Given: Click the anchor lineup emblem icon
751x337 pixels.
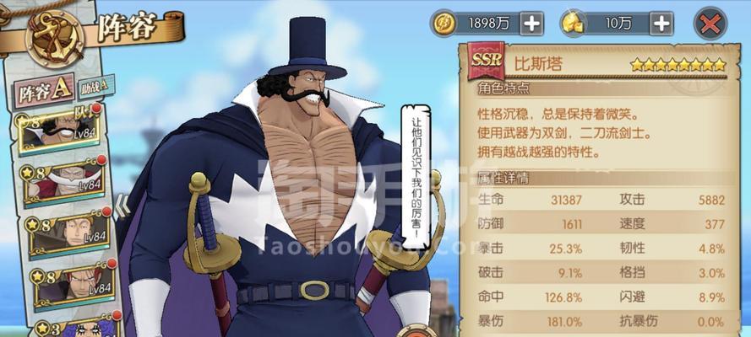Looking at the screenshot, I should click(55, 39).
